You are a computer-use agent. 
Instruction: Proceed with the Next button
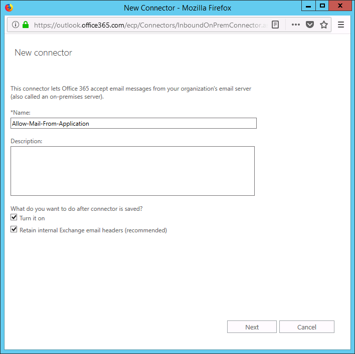[252, 326]
